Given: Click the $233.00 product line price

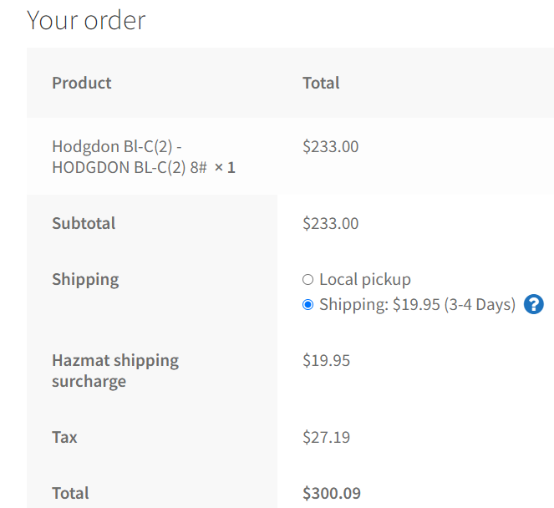Looking at the screenshot, I should tap(330, 147).
